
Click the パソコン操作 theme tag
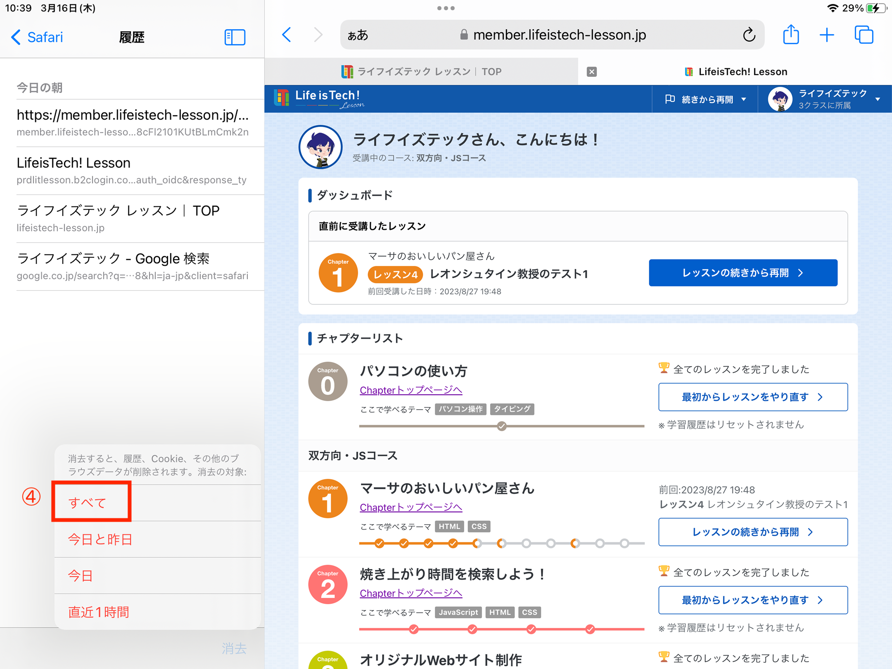point(460,409)
